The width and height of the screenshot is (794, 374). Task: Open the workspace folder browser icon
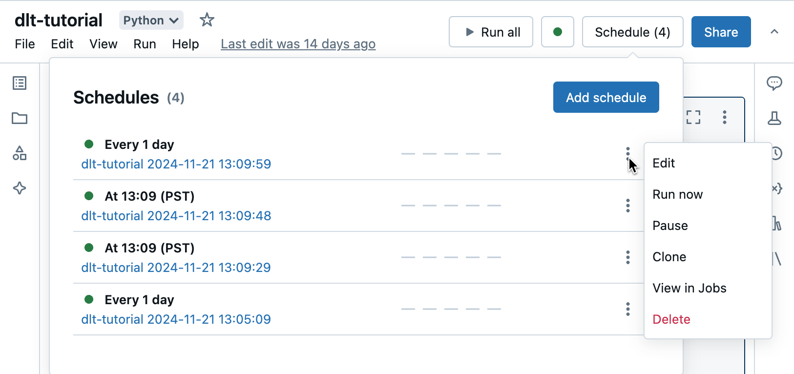[20, 118]
